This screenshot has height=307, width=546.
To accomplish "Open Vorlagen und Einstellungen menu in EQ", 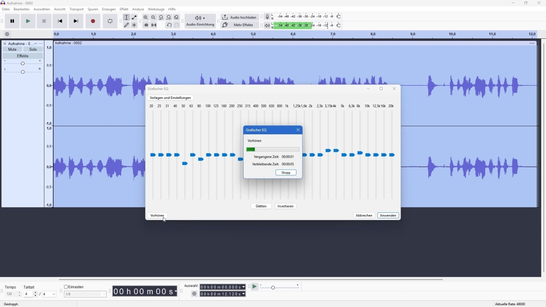I will click(170, 98).
